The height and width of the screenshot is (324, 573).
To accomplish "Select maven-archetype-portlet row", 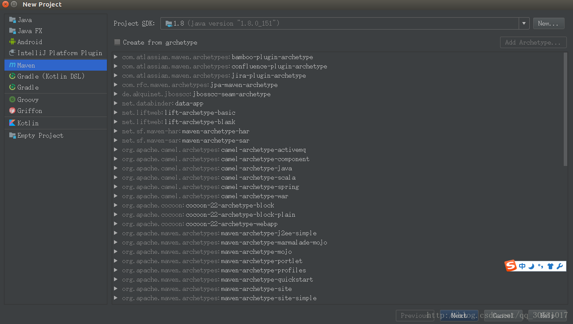I will click(x=338, y=261).
